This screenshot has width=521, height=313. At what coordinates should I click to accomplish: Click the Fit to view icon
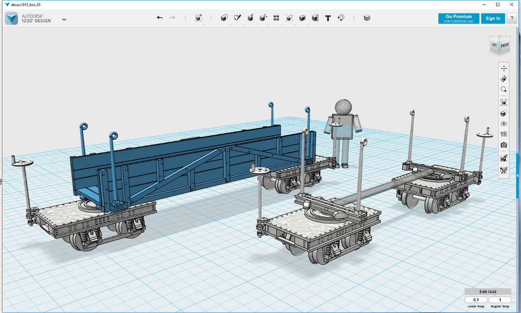pyautogui.click(x=504, y=102)
